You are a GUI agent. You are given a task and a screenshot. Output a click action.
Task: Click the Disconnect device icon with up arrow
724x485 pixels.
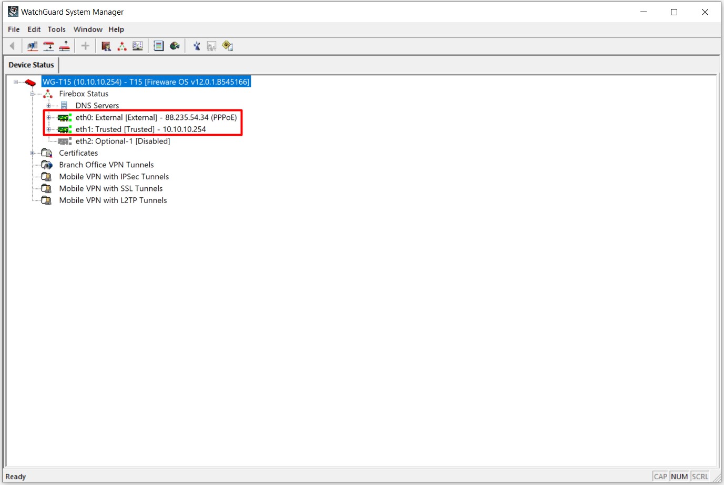click(x=65, y=46)
